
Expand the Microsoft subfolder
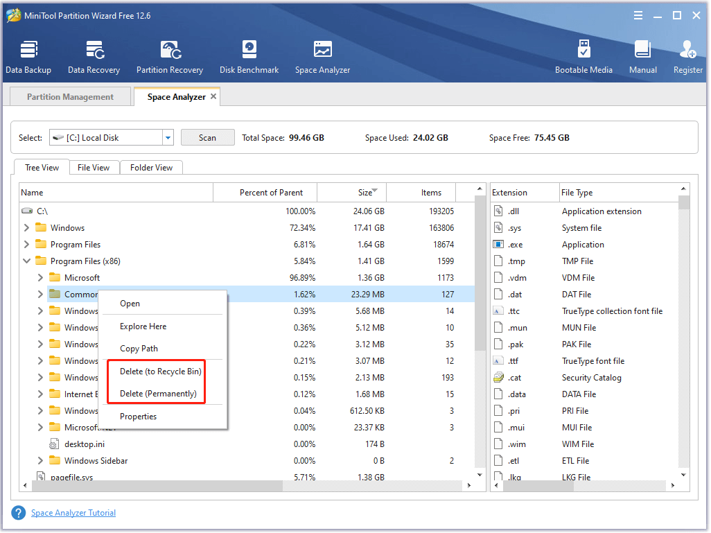40,278
